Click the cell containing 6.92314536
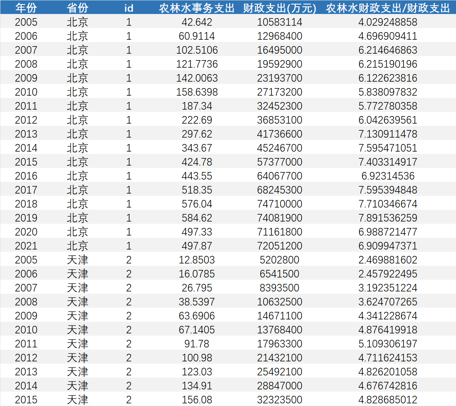This screenshot has height=406, width=456. tap(388, 176)
